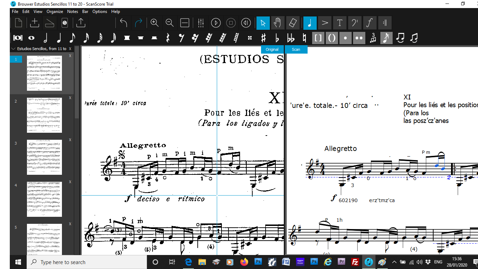The image size is (478, 269).
Task: Toggle the bass clef palette
Action: coord(355,23)
